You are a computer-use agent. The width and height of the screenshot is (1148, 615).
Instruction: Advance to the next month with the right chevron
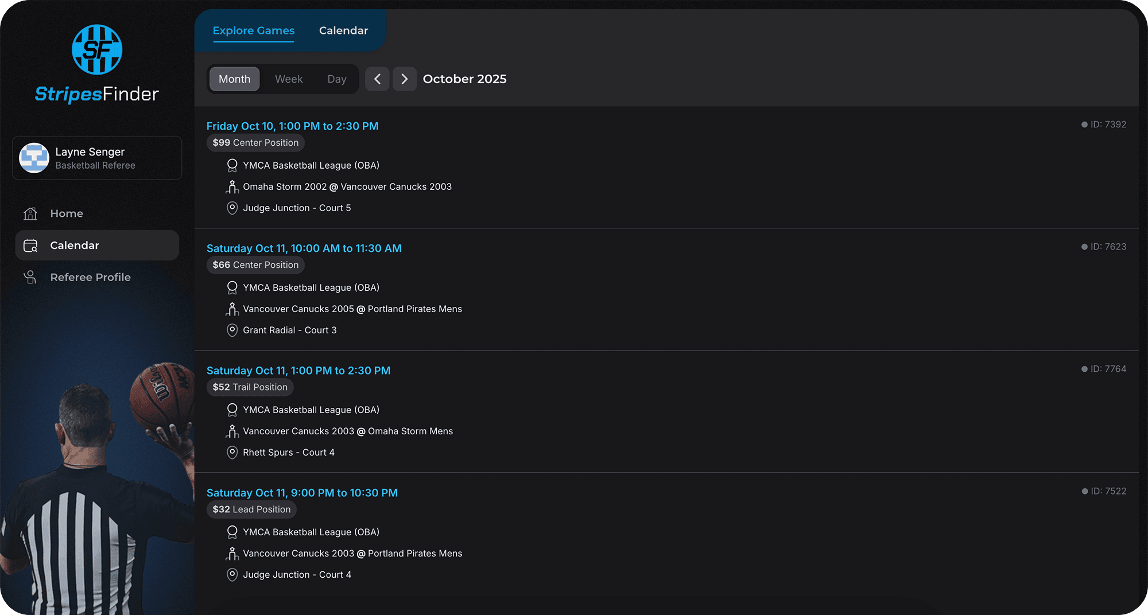pos(405,79)
